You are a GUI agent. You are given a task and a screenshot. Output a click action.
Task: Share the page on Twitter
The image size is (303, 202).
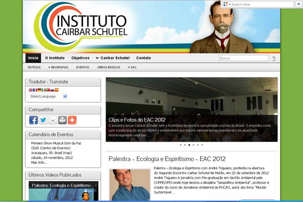(43, 120)
